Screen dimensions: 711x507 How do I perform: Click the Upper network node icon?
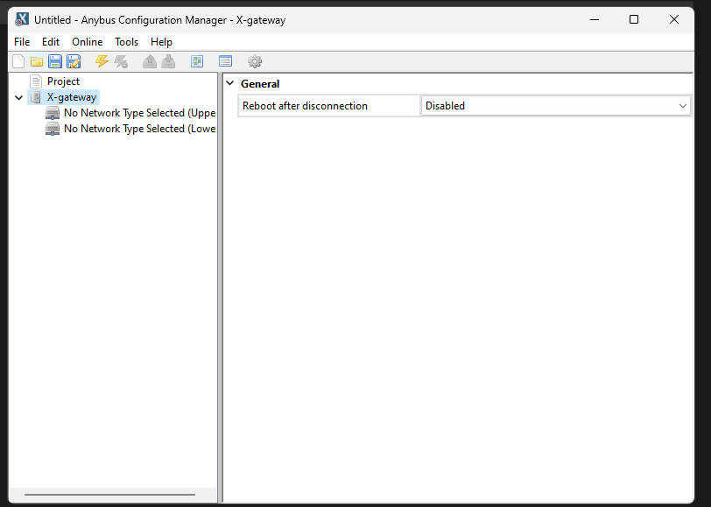tap(53, 113)
